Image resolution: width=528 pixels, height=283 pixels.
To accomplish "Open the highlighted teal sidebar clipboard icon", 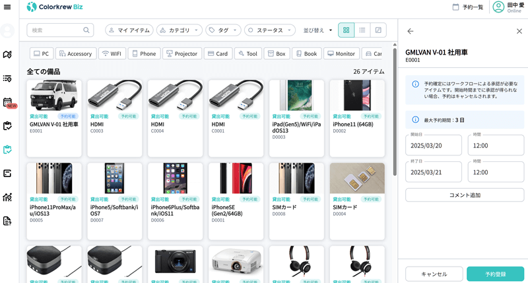I will pos(7,149).
